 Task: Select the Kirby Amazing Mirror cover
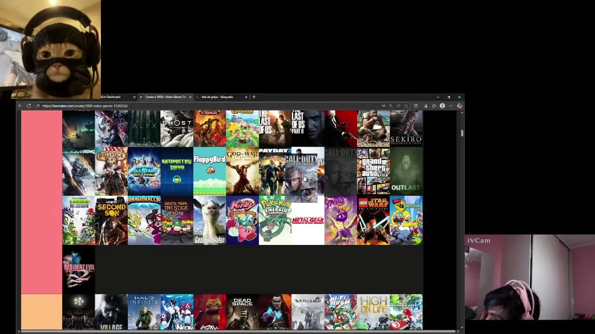click(x=242, y=220)
